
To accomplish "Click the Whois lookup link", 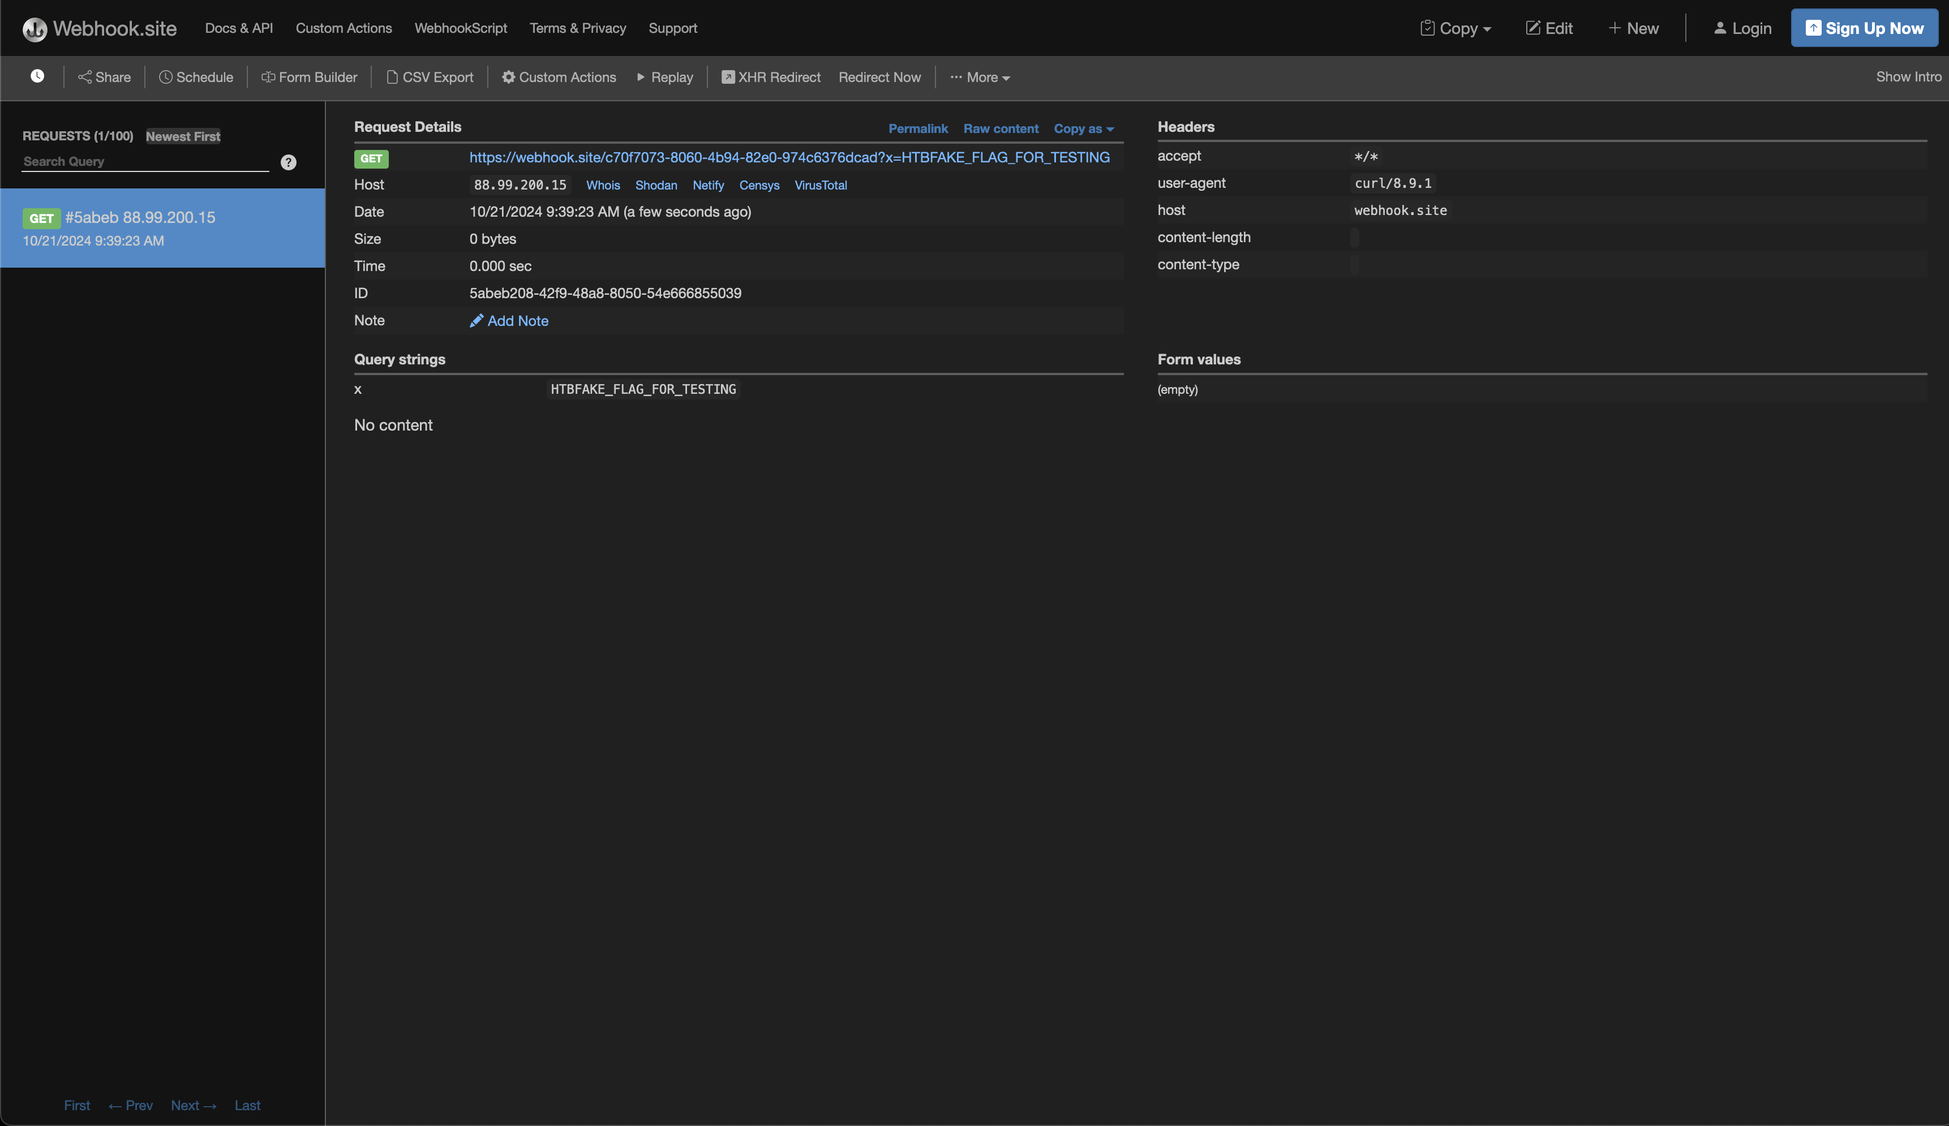I will point(603,185).
